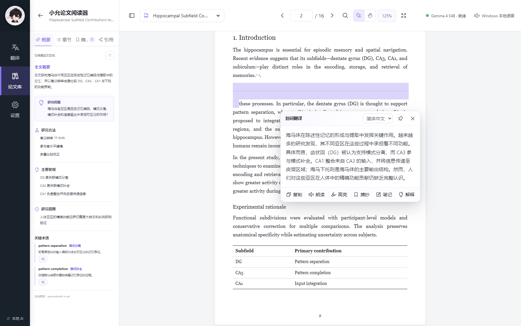
Task: Go back with the left arrow icon
Action: 40,16
